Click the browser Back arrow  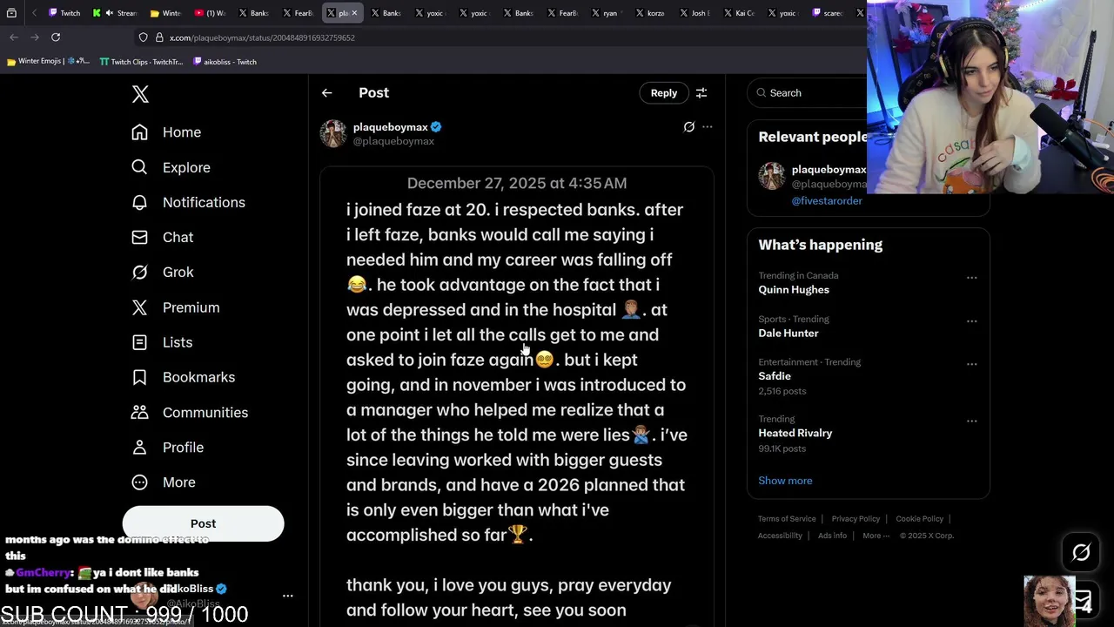click(14, 37)
